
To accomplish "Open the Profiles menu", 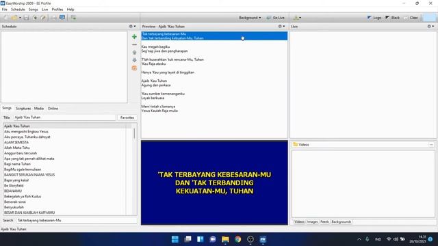I will coord(57,9).
